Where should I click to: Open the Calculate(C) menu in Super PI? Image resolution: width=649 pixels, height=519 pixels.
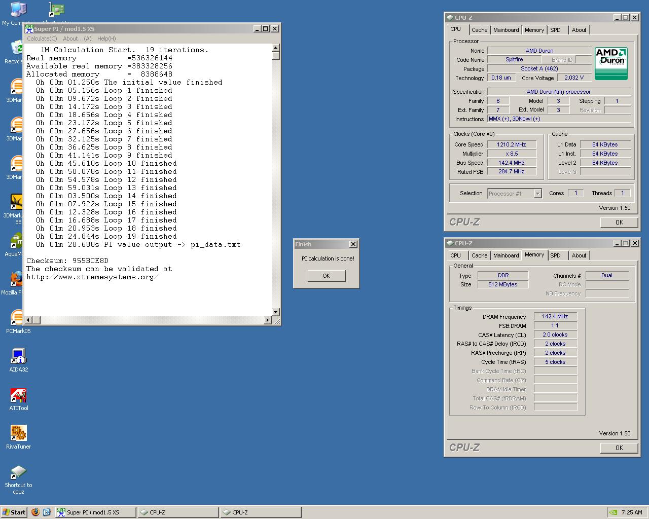point(42,39)
